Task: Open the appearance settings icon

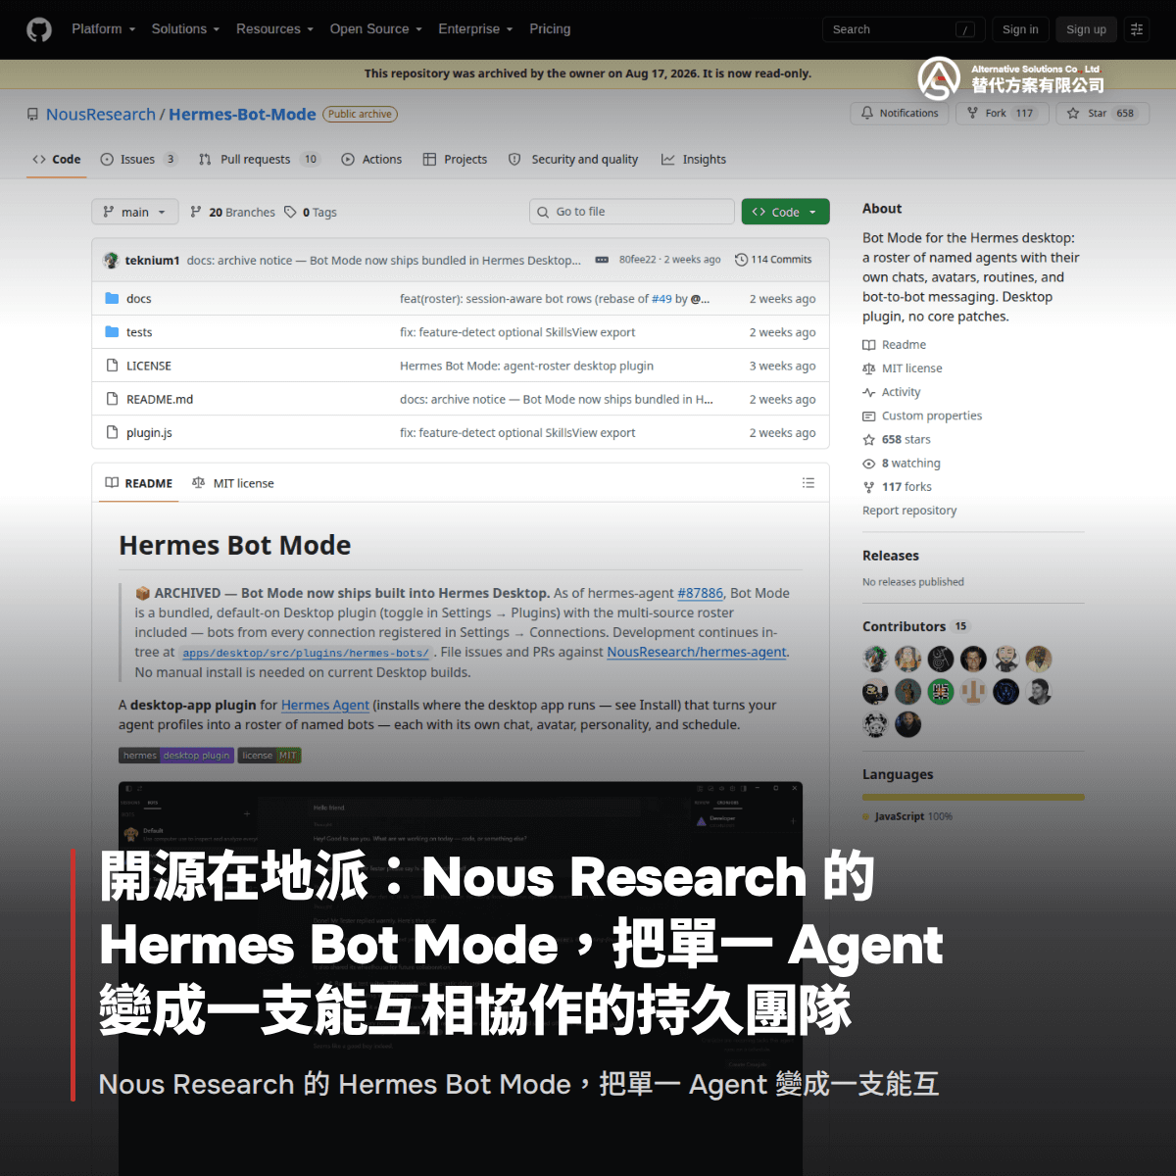Action: [1137, 29]
